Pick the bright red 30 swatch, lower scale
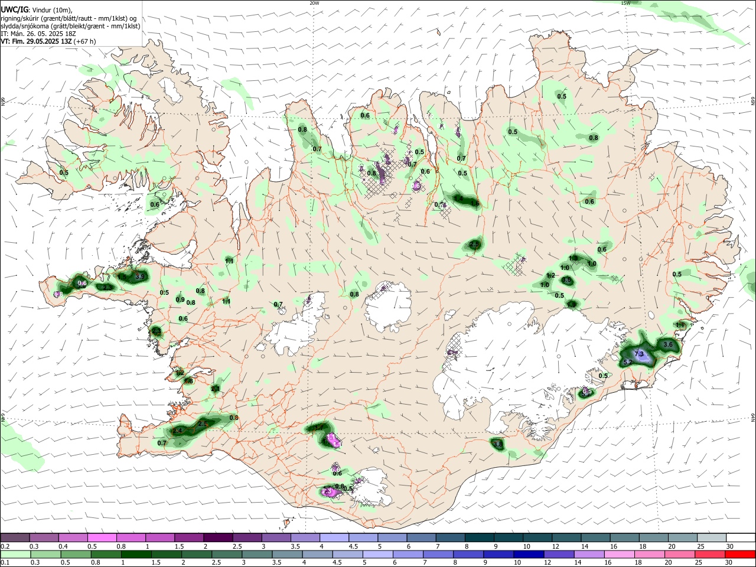756x567 pixels. [x=740, y=554]
